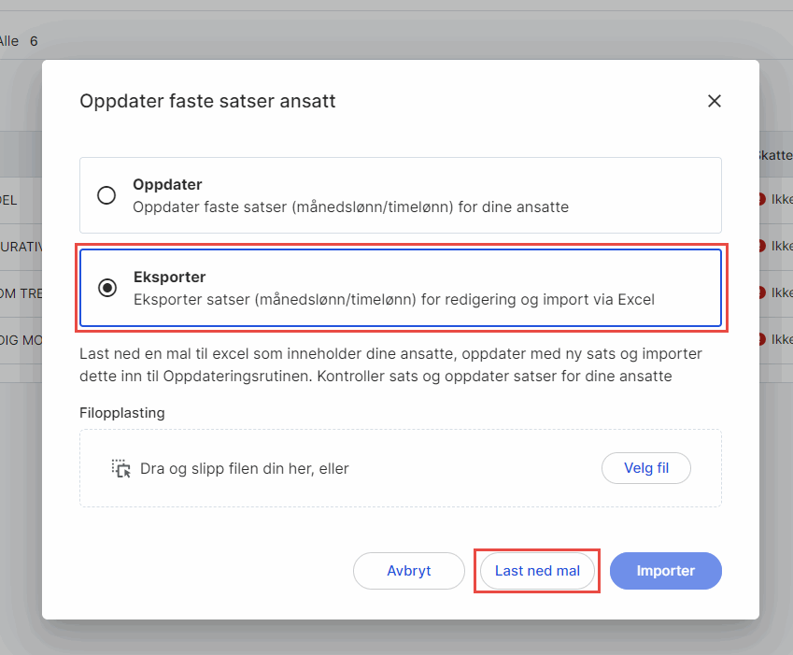Click the drag-and-drop file icon
The image size is (793, 655).
[x=122, y=467]
